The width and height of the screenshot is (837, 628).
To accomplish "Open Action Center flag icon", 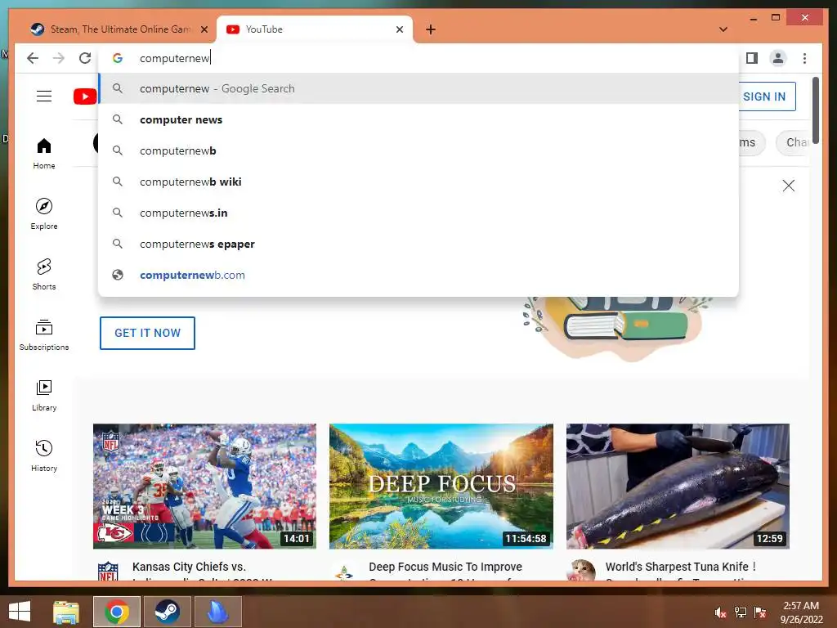I will pos(760,612).
